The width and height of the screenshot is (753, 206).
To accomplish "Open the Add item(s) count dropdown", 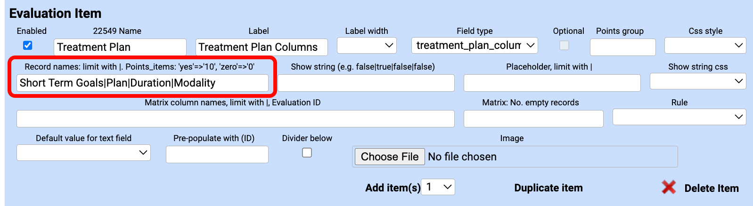I will (438, 187).
